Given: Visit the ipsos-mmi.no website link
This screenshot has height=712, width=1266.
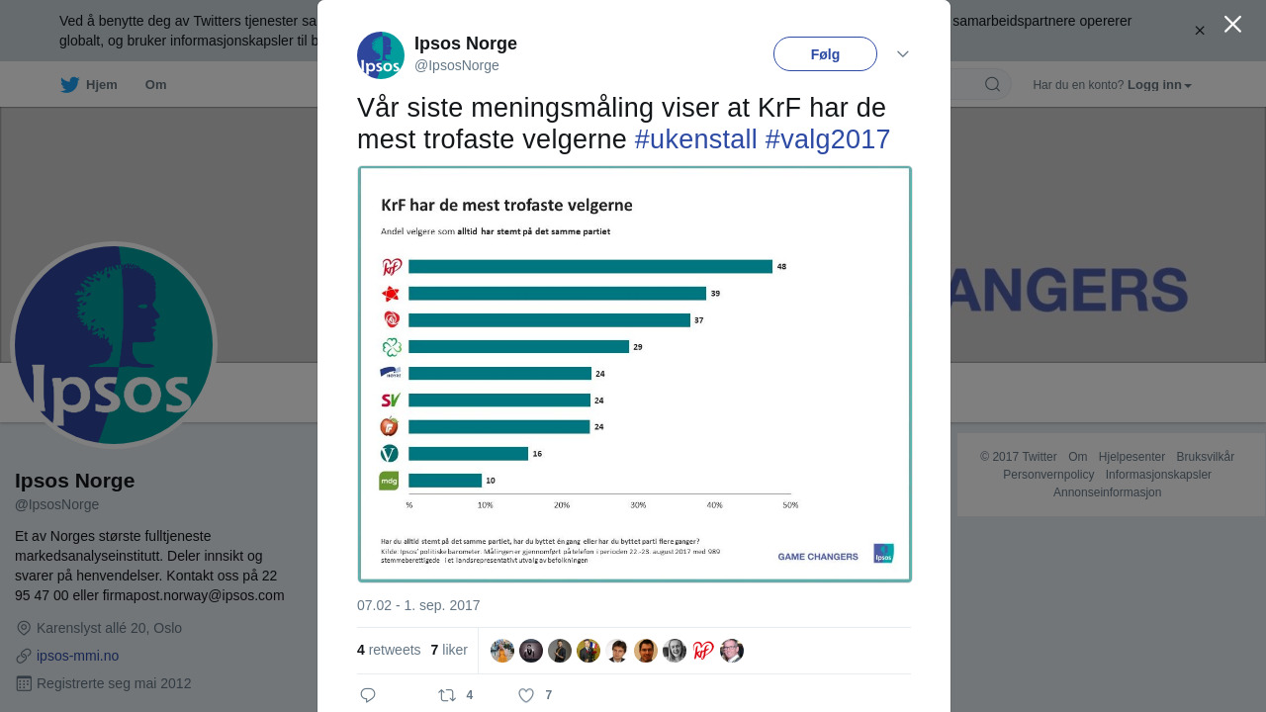Looking at the screenshot, I should point(77,656).
